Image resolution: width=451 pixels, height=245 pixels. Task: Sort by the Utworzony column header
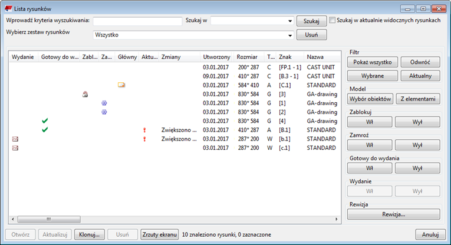point(216,57)
